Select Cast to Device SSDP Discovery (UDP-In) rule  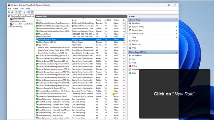80,61
